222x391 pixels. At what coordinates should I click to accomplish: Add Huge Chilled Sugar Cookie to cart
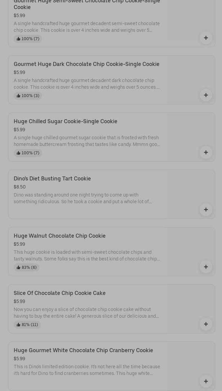coord(206,152)
